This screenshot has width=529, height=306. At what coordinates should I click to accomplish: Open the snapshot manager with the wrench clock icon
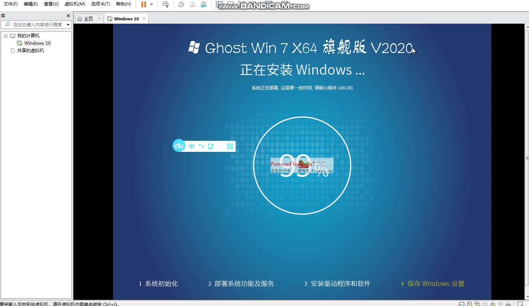204,4
